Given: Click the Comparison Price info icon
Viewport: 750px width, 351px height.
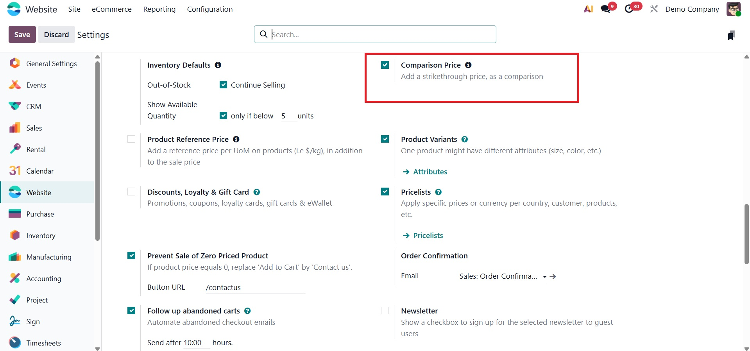Looking at the screenshot, I should (468, 65).
